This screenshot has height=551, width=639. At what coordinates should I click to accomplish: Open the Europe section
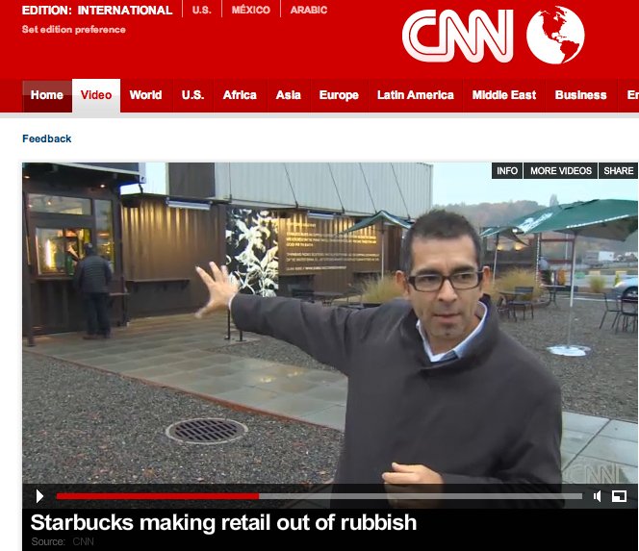339,95
